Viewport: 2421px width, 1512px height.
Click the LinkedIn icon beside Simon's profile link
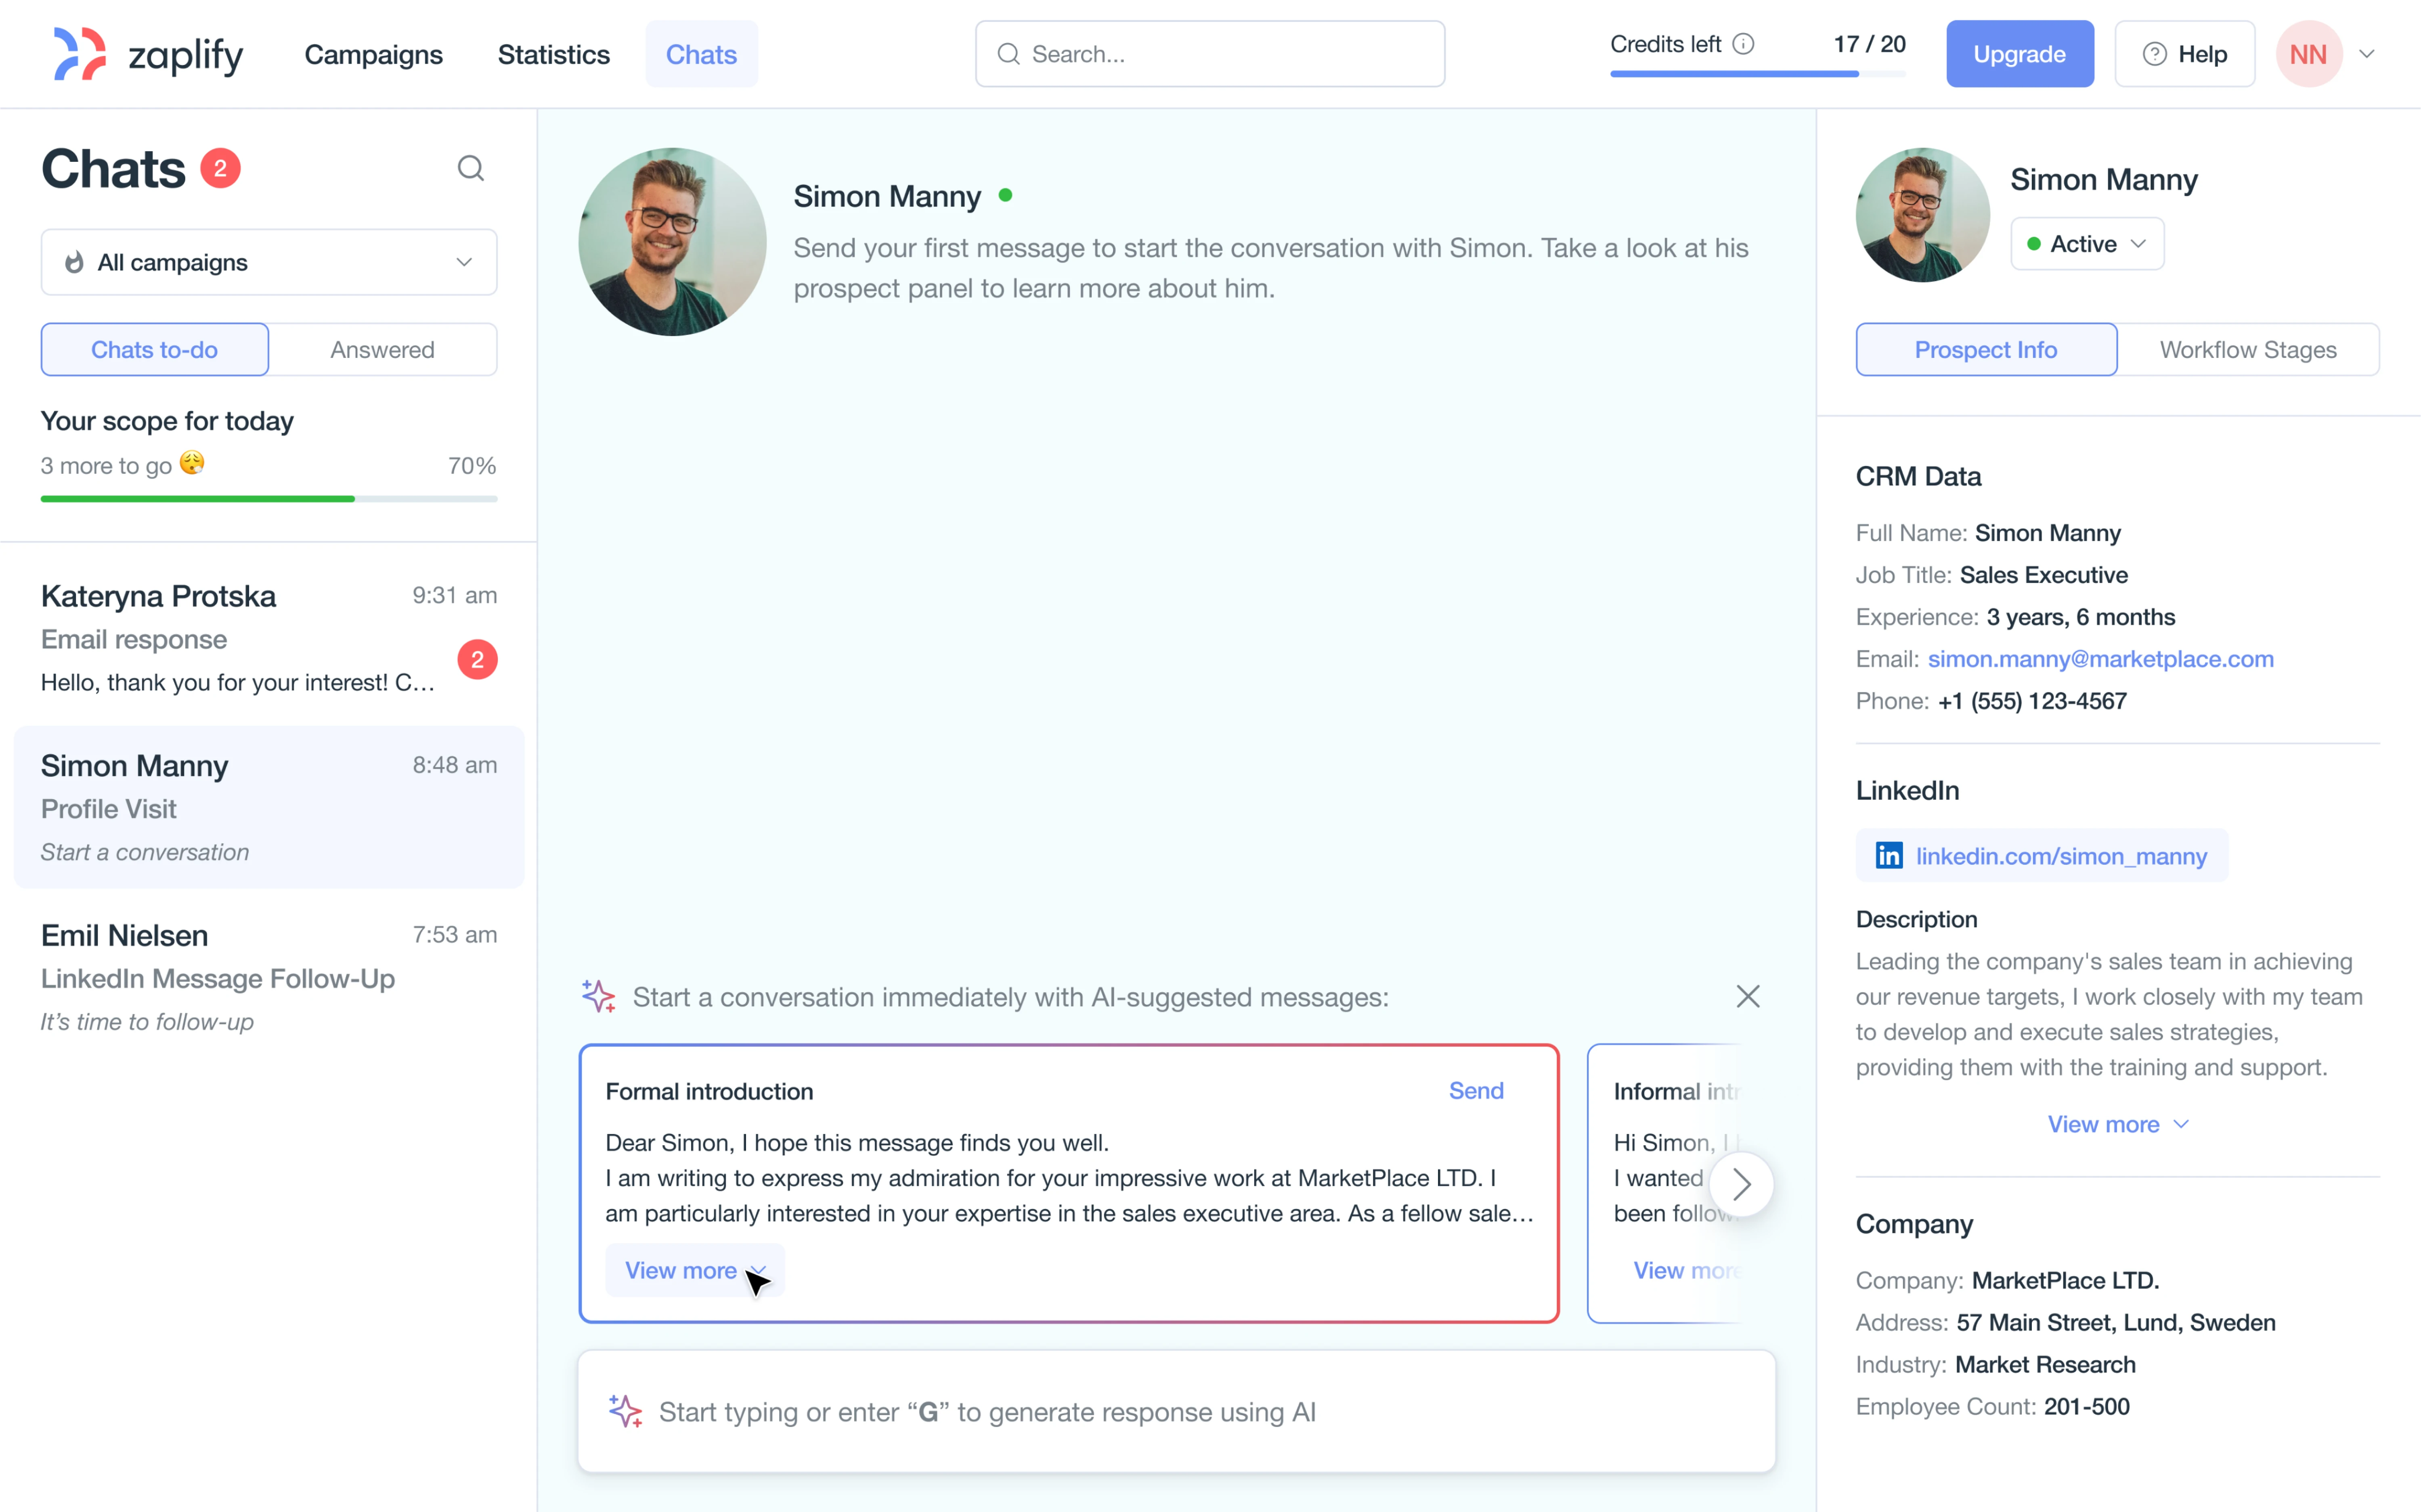tap(1890, 855)
